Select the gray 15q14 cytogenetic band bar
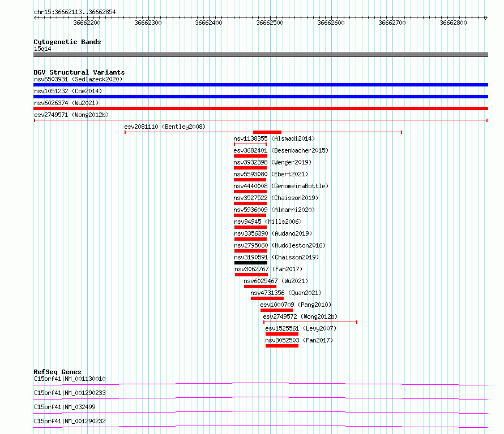Image resolution: width=504 pixels, height=434 pixels. click(260, 55)
